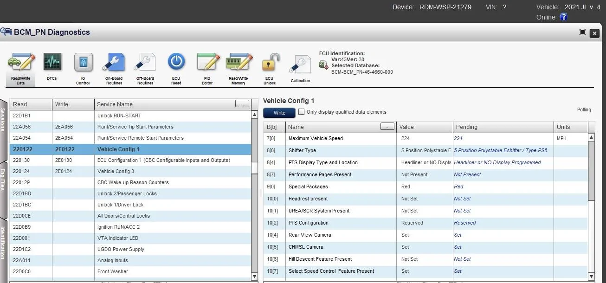The image size is (606, 283).
Task: Select All Doors/Central Locks row
Action: (x=130, y=216)
